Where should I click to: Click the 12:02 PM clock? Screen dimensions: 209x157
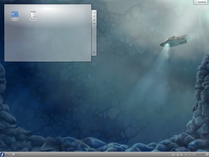pyautogui.click(x=200, y=154)
